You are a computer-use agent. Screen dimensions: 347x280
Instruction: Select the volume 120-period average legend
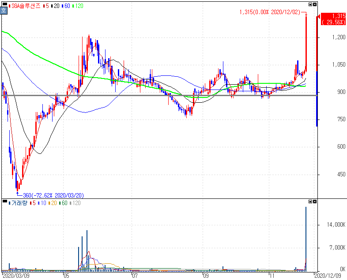pyautogui.click(x=75, y=203)
